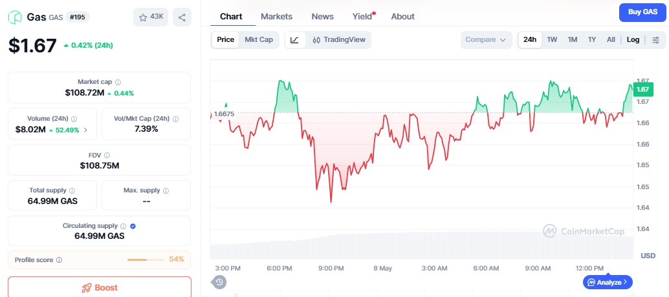Switch to the News tab

323,17
